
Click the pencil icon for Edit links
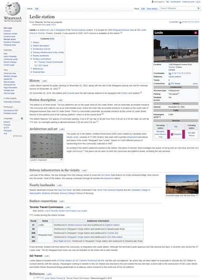pyautogui.click(x=14, y=136)
